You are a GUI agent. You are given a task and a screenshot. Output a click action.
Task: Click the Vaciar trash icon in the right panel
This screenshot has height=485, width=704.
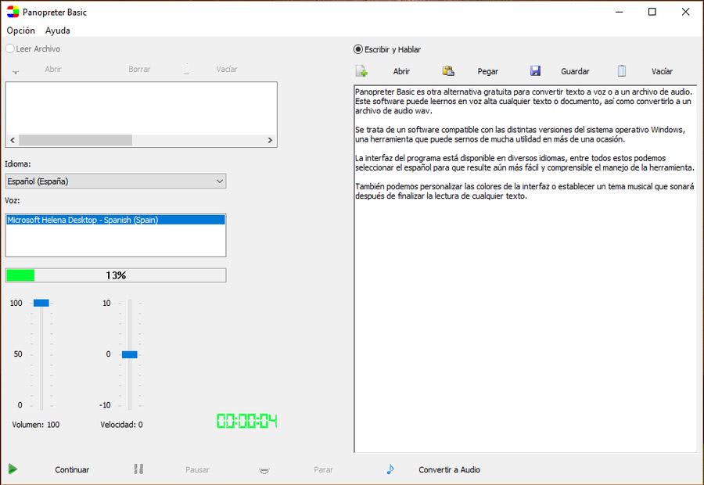(622, 71)
